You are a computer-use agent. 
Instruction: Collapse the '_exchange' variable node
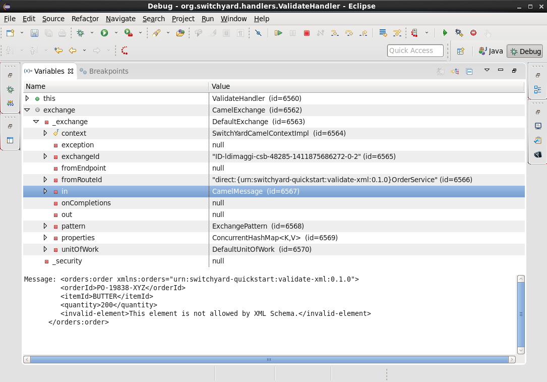[36, 122]
